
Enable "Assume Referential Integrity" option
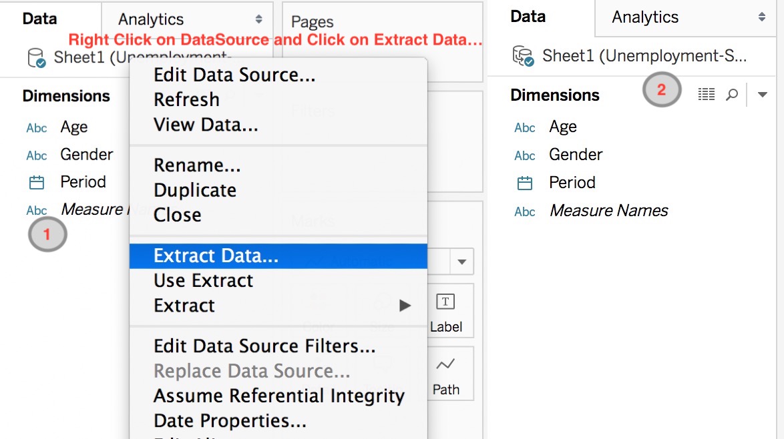(x=279, y=396)
